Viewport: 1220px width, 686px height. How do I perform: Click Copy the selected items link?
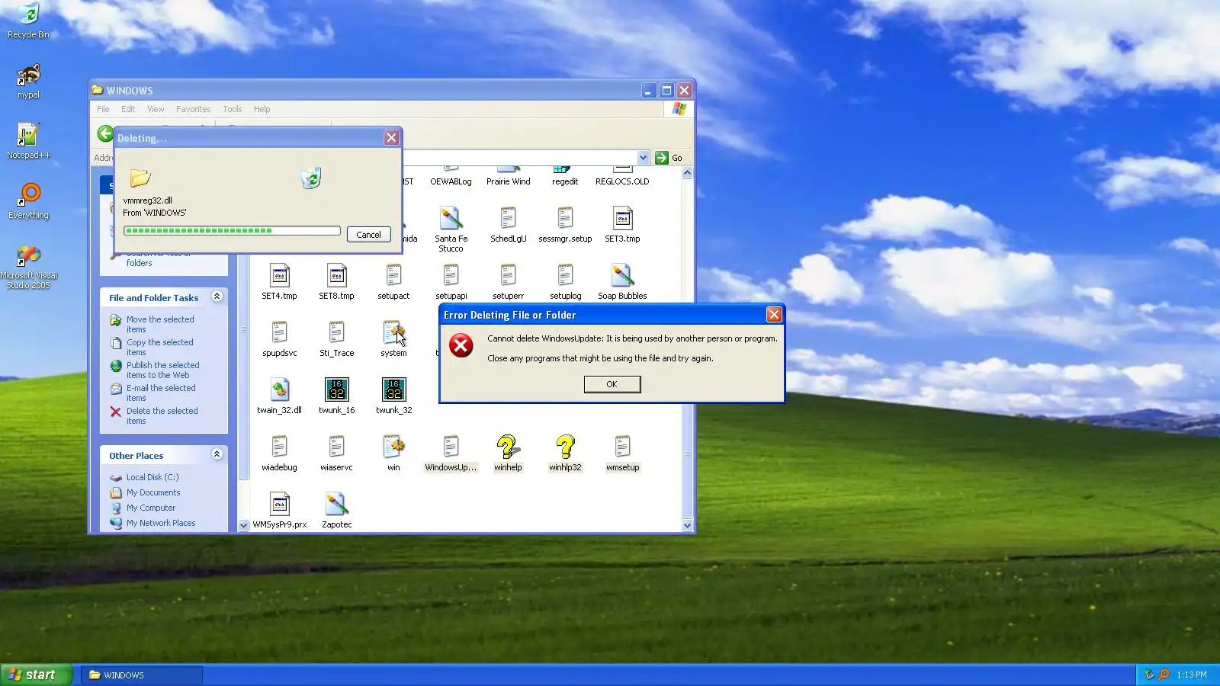159,348
